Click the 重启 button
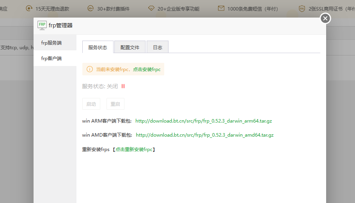 tap(115, 104)
